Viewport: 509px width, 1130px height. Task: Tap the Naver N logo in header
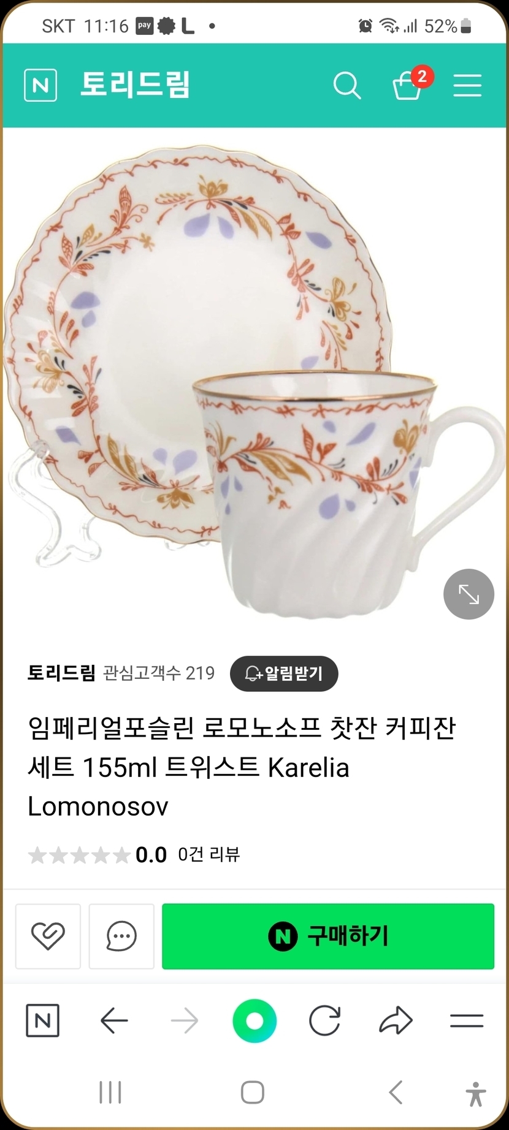(x=40, y=85)
